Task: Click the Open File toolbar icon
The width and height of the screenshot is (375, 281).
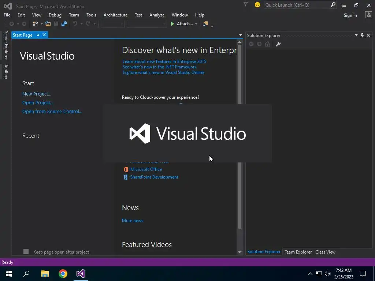Action: pos(48,24)
